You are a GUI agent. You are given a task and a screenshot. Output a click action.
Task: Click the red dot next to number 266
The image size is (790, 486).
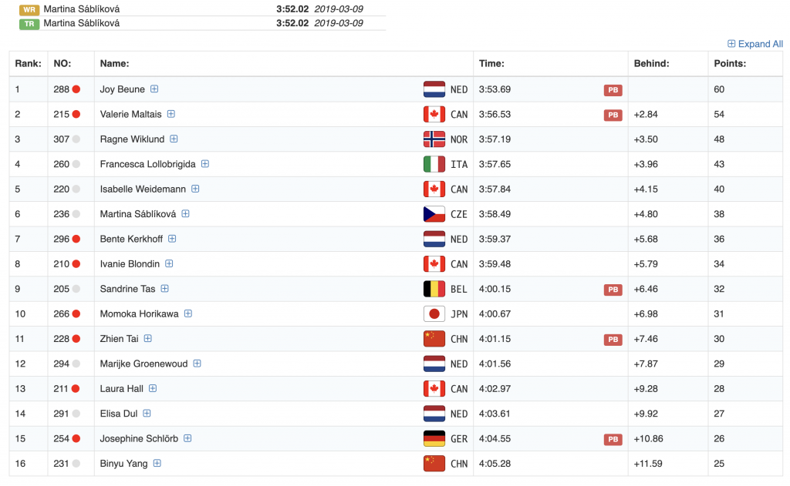(76, 314)
